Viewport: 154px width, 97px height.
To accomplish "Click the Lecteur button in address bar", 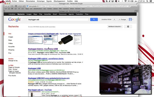I will [134, 6].
